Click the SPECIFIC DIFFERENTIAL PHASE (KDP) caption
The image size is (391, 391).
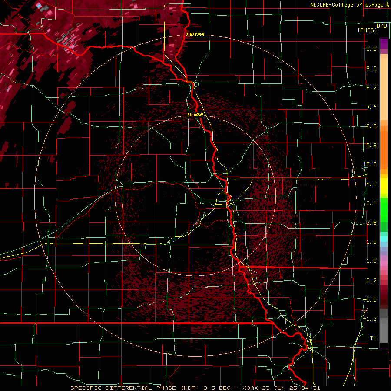[x=136, y=388]
